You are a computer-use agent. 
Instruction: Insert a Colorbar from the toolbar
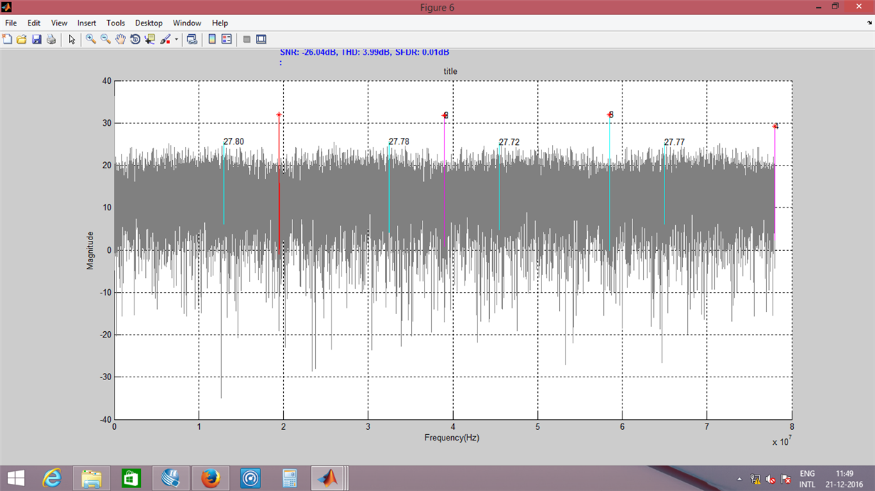click(x=212, y=40)
